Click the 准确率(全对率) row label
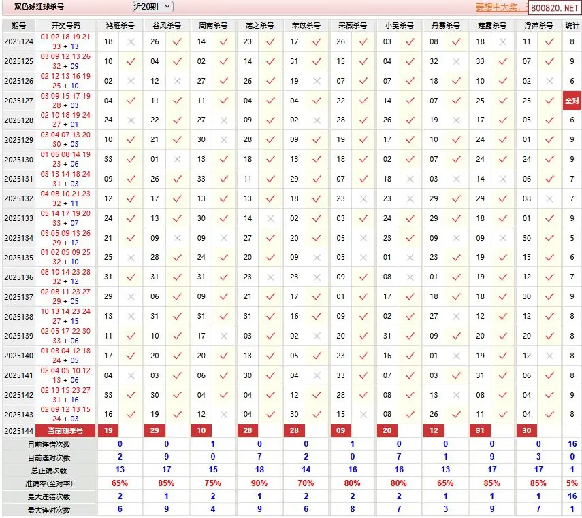The height and width of the screenshot is (518, 582). click(48, 484)
